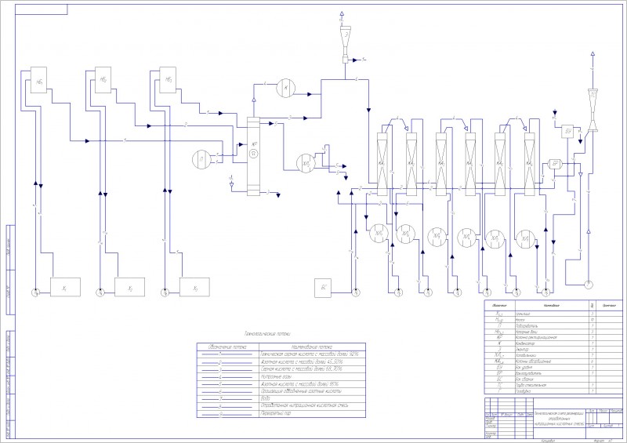The width and height of the screenshot is (627, 443).
Task: Click stream 9 name 'Перегретый пар'
Action: point(276,413)
